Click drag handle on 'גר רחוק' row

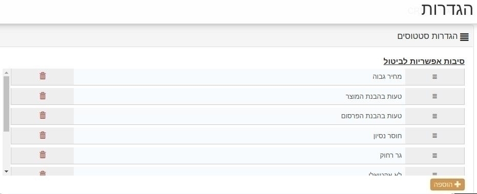[434, 156]
